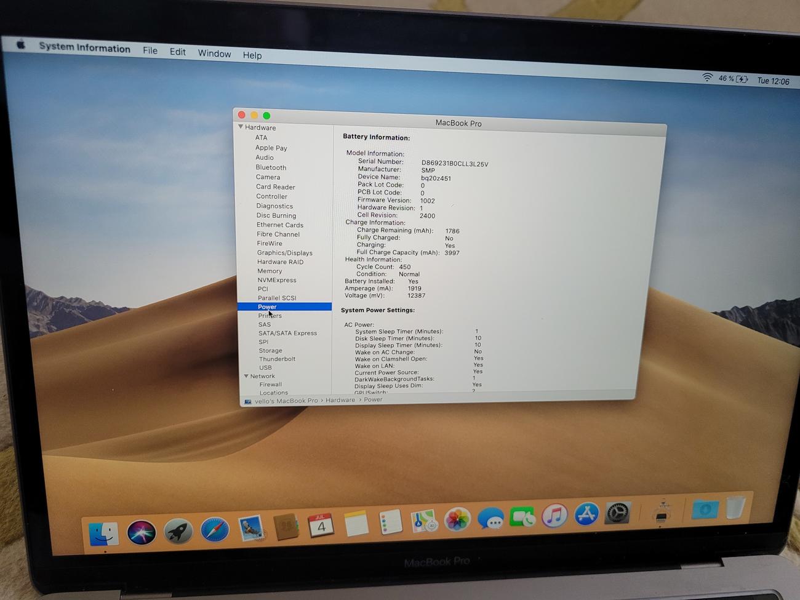Select Memory in sidebar

click(270, 271)
